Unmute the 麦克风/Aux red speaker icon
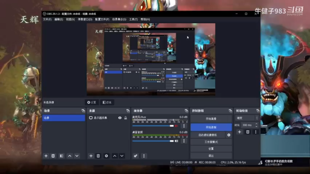The width and height of the screenshot is (310, 174). click(x=176, y=126)
